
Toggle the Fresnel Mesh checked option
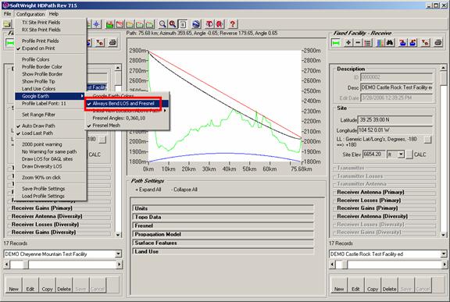point(106,126)
